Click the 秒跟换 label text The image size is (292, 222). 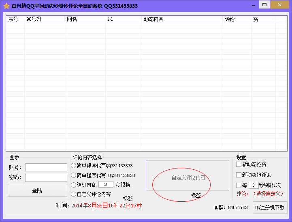(123, 185)
